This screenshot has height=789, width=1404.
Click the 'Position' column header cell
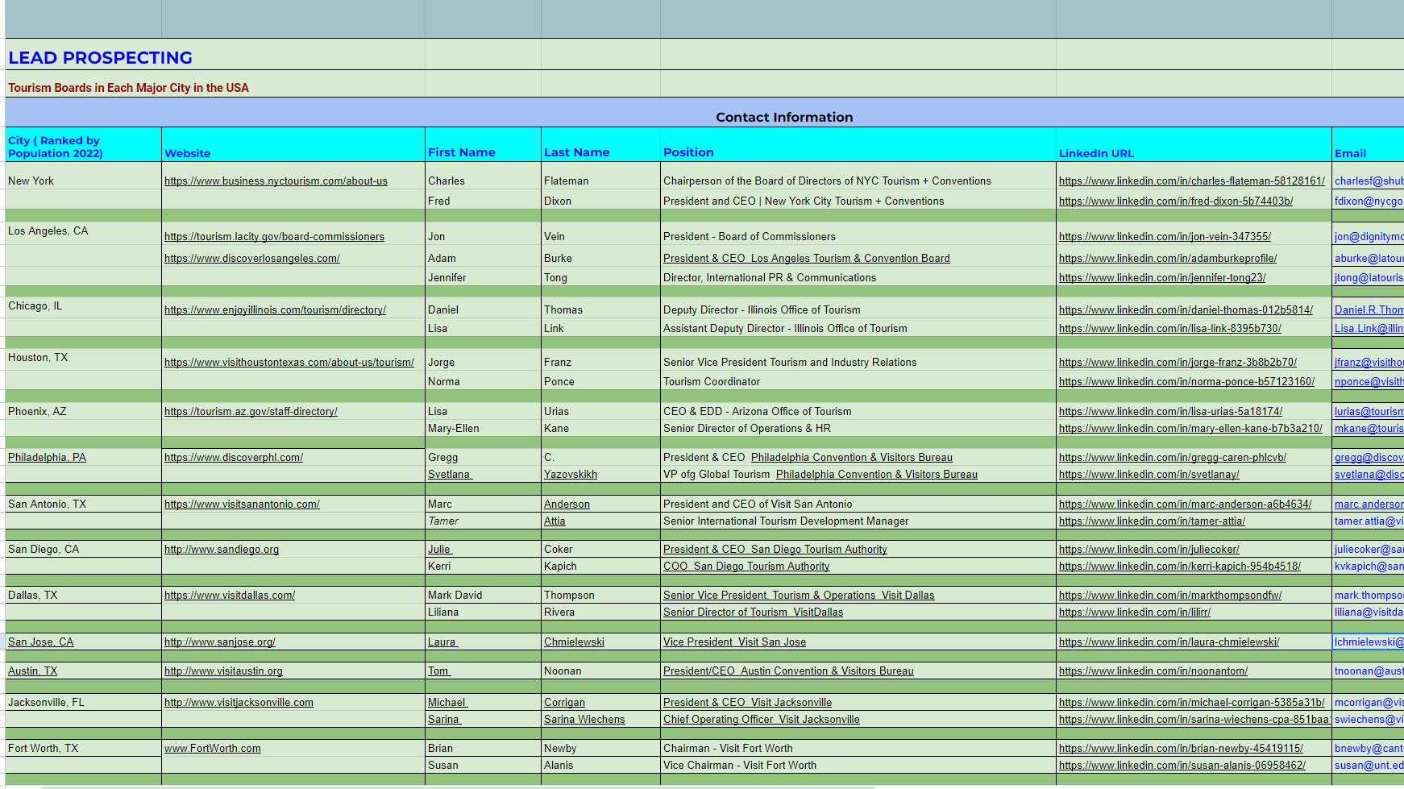pos(858,145)
